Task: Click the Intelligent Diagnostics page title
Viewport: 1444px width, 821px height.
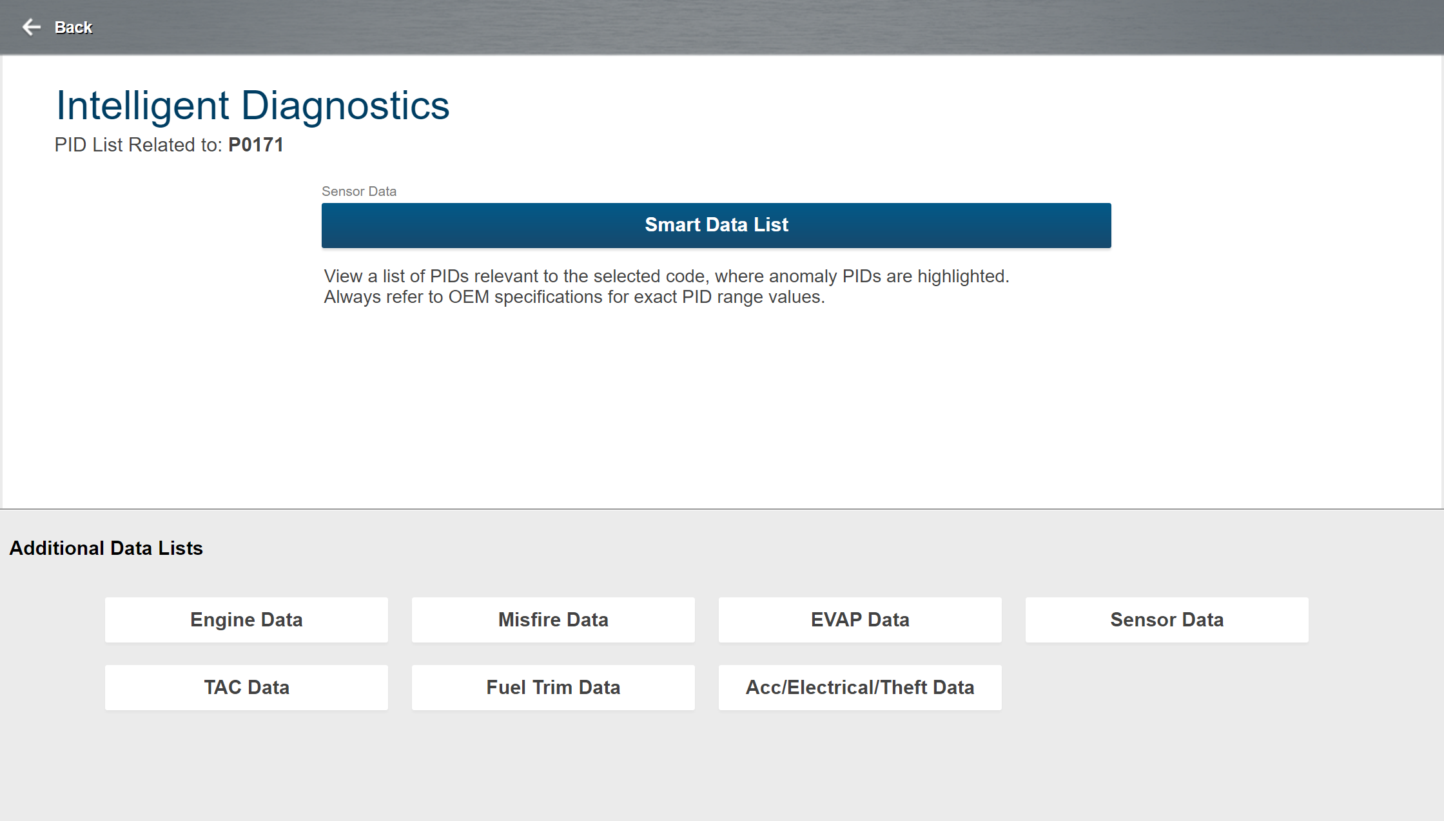Action: [253, 106]
